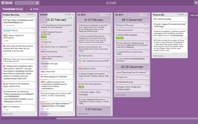Open 'Show items from other countries' card
198x124 pixels.
tap(19, 60)
